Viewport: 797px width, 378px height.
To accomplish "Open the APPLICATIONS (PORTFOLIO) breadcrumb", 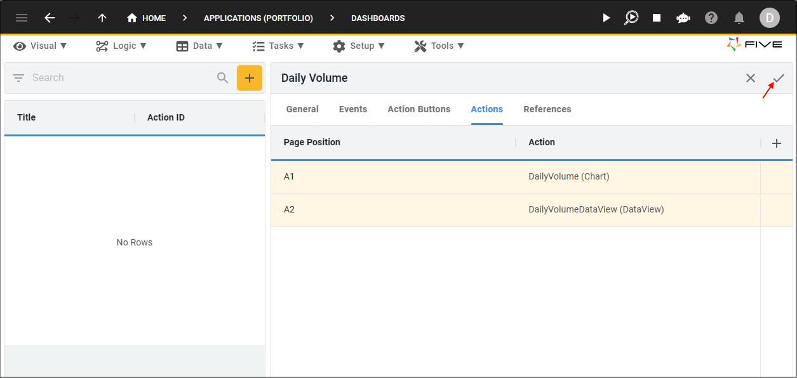I will coord(258,18).
